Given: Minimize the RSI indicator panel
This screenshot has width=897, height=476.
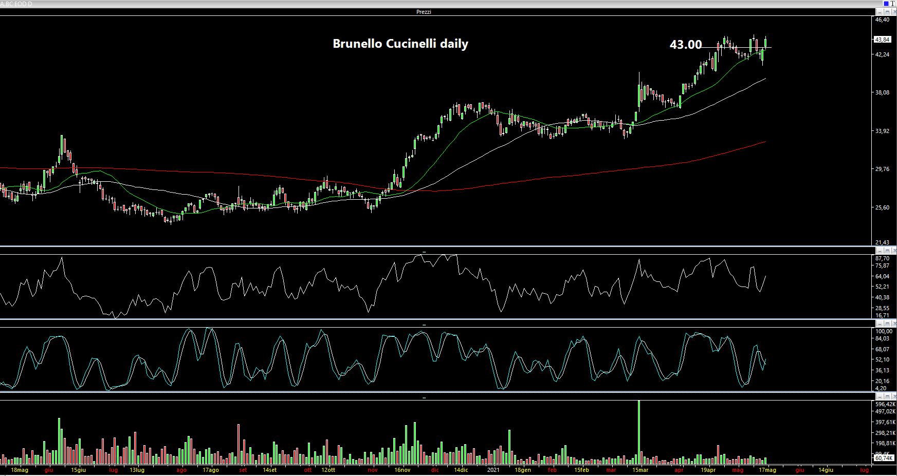Looking at the screenshot, I should (880, 250).
